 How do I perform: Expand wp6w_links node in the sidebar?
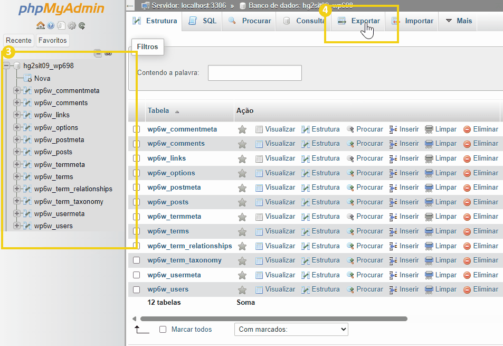(x=17, y=115)
